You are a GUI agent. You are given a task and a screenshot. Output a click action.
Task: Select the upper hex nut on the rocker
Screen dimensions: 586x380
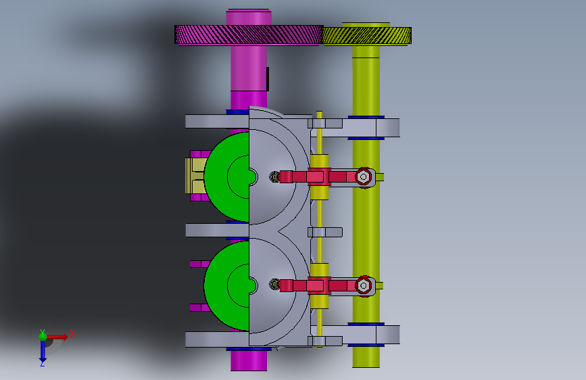[363, 176]
